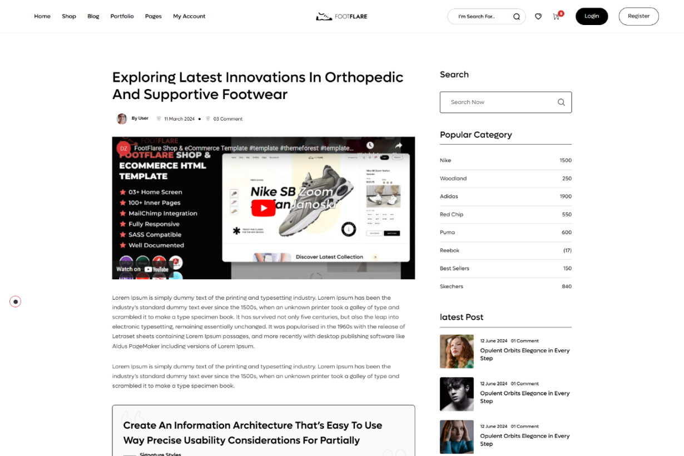Screen dimensions: 684x456
Task: Open first latest post thumbnail, red-haired woman
Action: (457, 351)
